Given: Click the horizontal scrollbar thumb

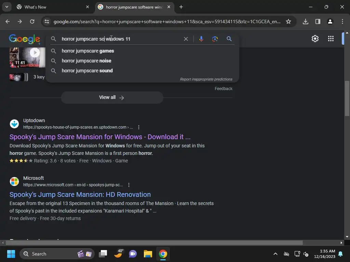Looking at the screenshot, I should [x=154, y=243].
